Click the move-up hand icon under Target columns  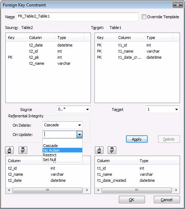pos(99,150)
